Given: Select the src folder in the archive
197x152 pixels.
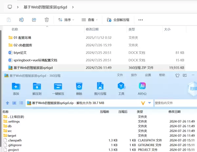Looking at the screenshot, I should pos(10,131).
